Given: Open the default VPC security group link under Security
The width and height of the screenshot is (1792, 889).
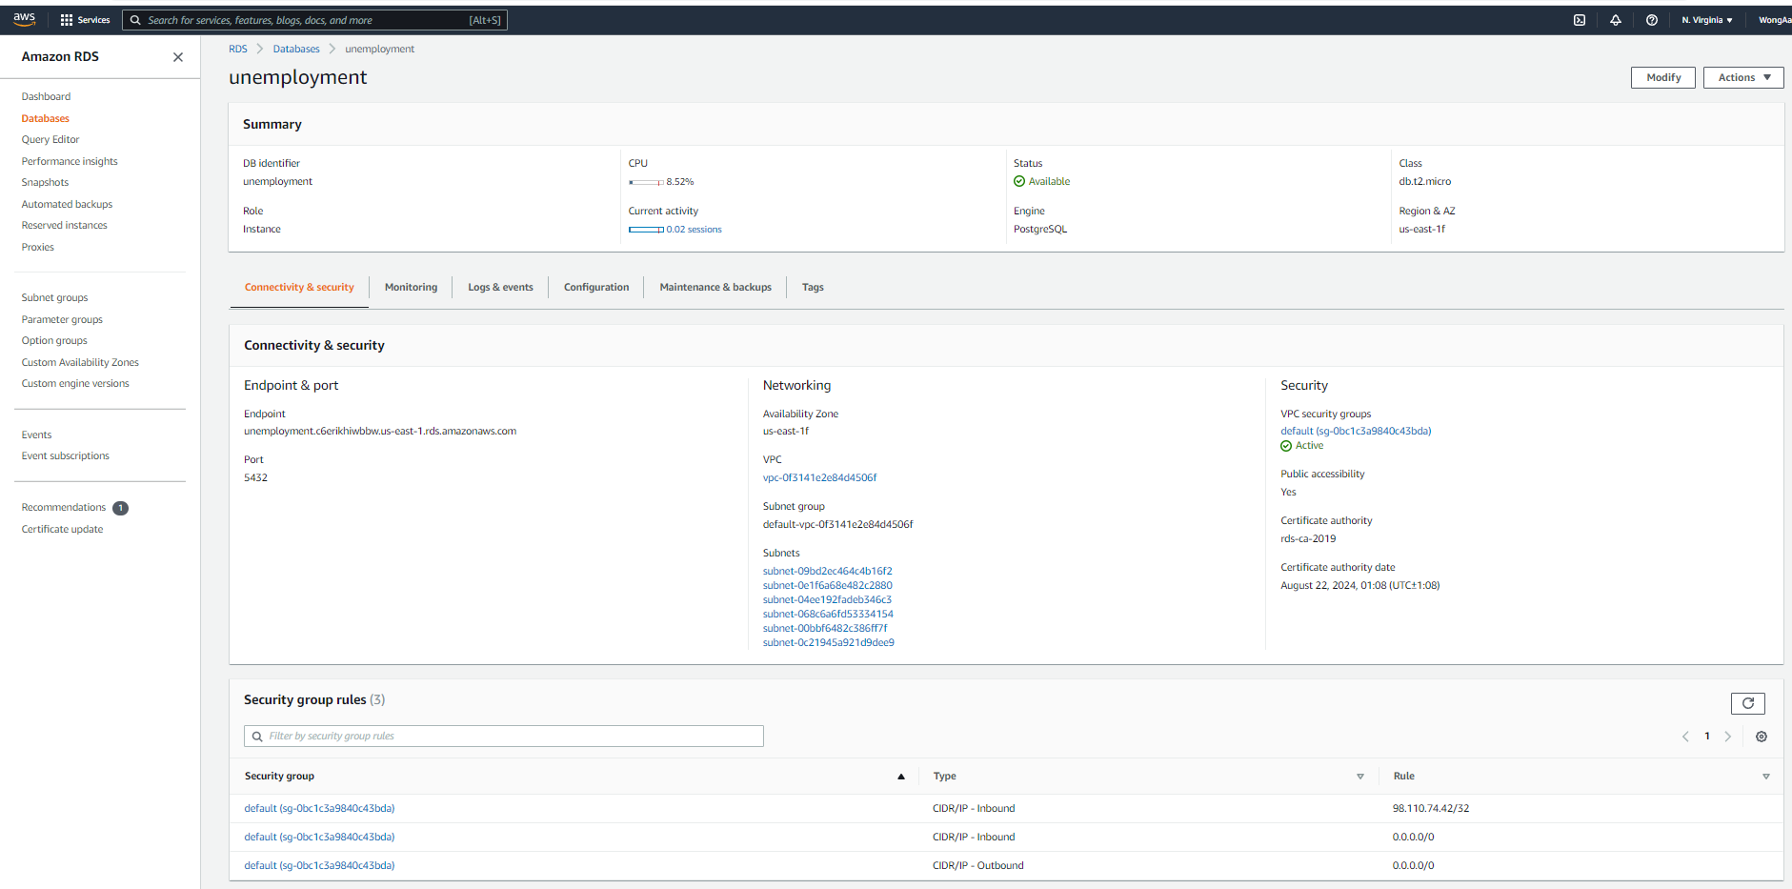Looking at the screenshot, I should (1356, 431).
